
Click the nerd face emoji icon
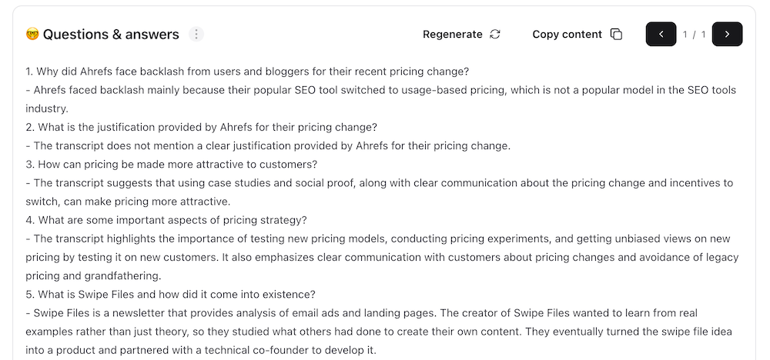tap(32, 35)
